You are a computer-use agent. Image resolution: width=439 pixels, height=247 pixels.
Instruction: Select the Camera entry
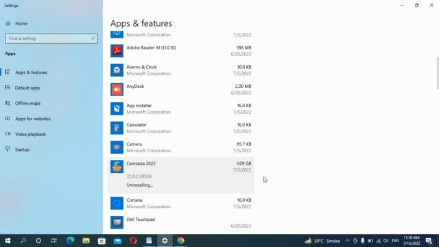pyautogui.click(x=181, y=148)
